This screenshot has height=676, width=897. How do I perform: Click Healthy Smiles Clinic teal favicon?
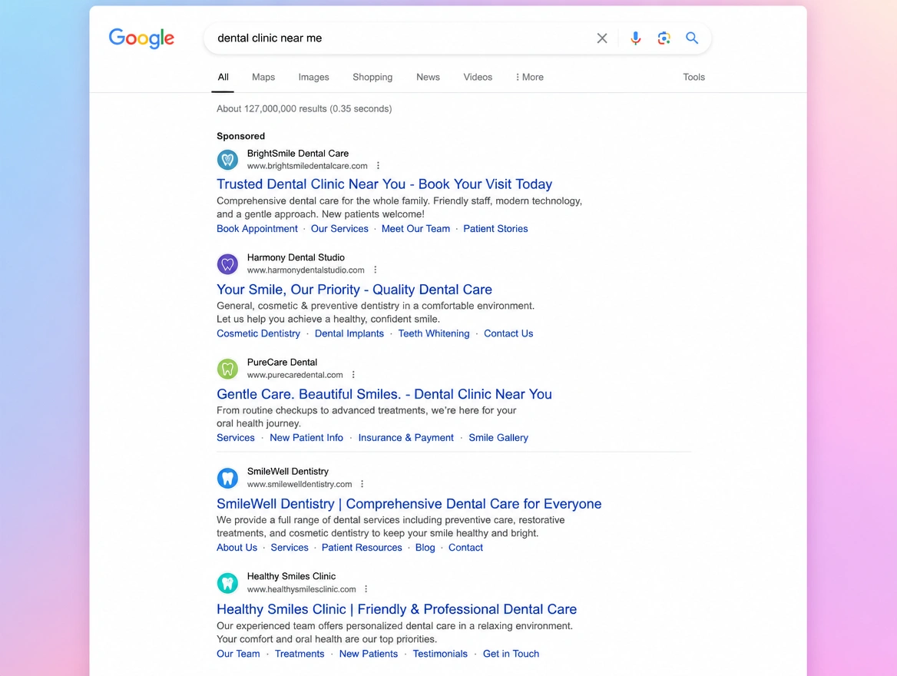coord(227,583)
